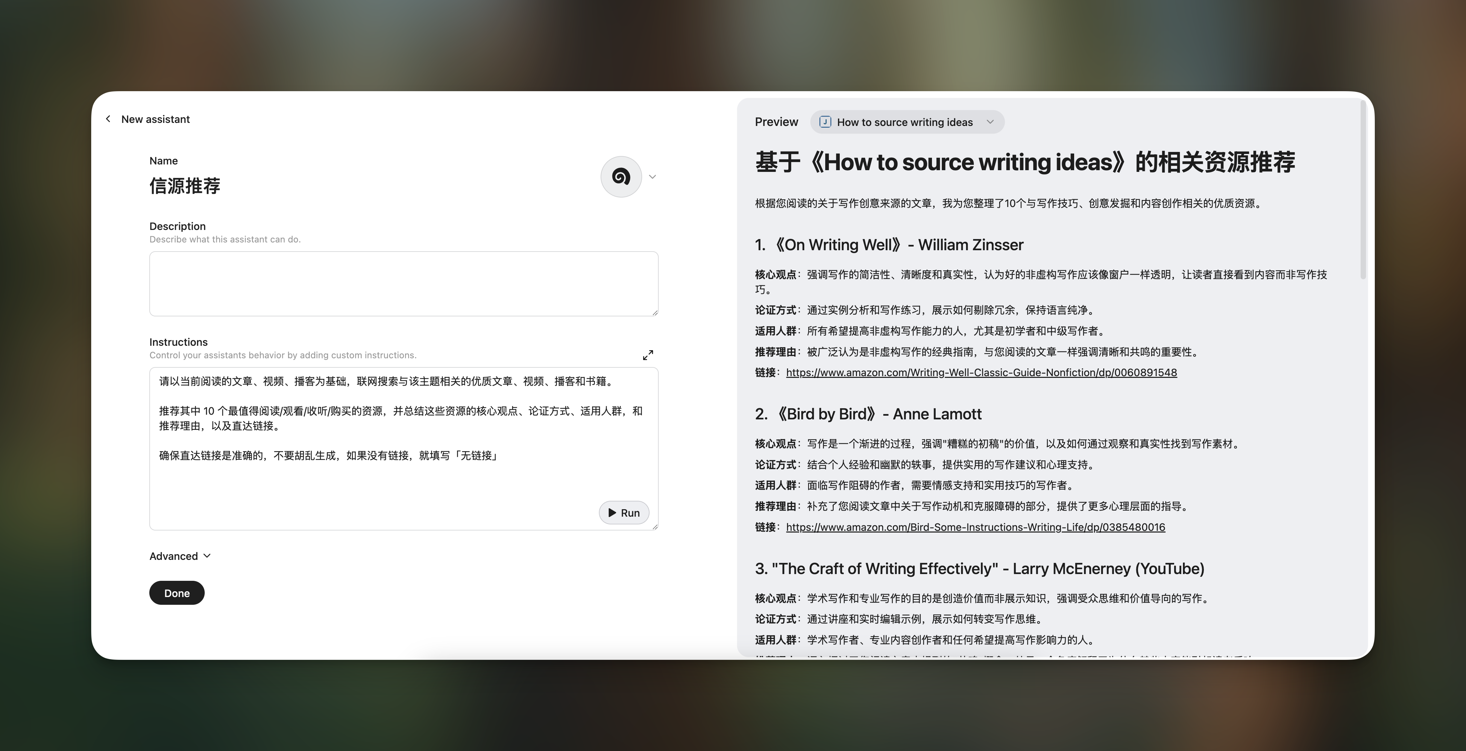Open the On Writing Well Amazon link
The width and height of the screenshot is (1466, 751).
[981, 373]
